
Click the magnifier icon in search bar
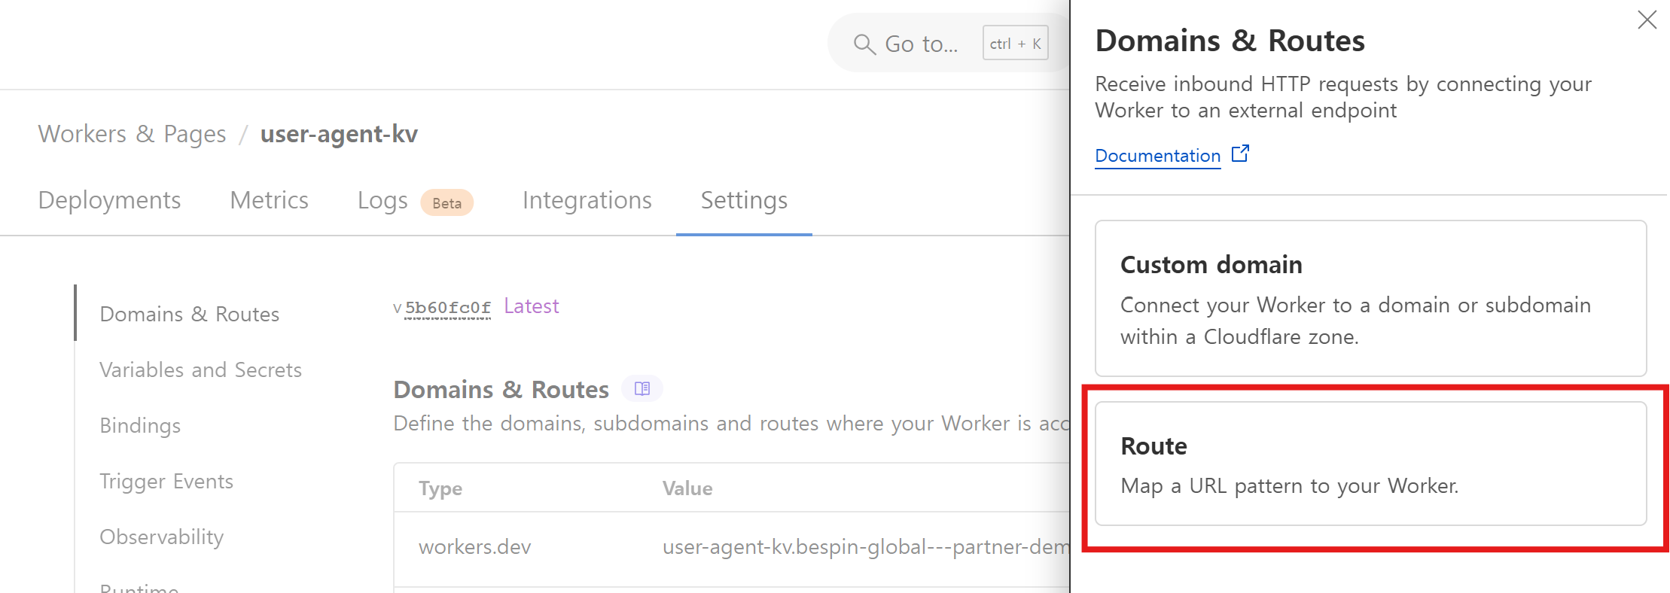point(864,44)
